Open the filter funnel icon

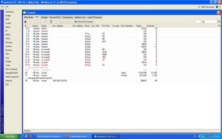click(51, 22)
